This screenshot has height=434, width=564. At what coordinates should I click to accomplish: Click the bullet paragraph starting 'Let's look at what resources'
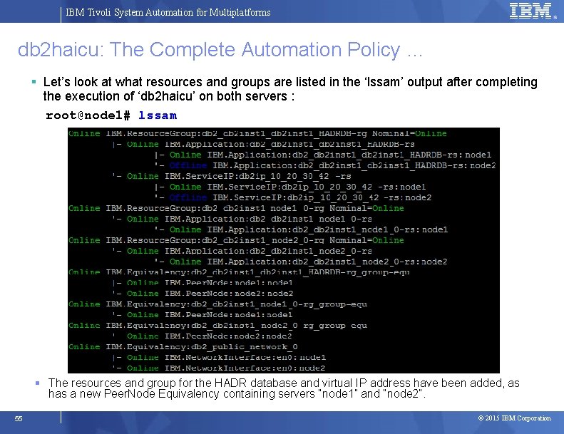(290, 89)
